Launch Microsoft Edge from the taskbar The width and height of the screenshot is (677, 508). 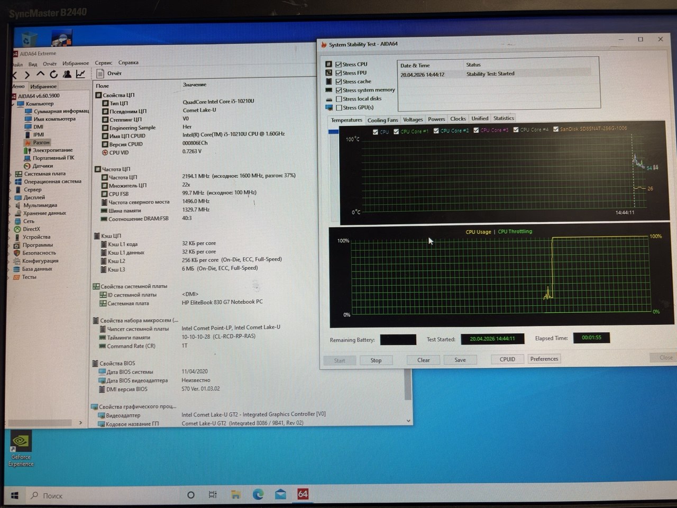[x=258, y=494]
